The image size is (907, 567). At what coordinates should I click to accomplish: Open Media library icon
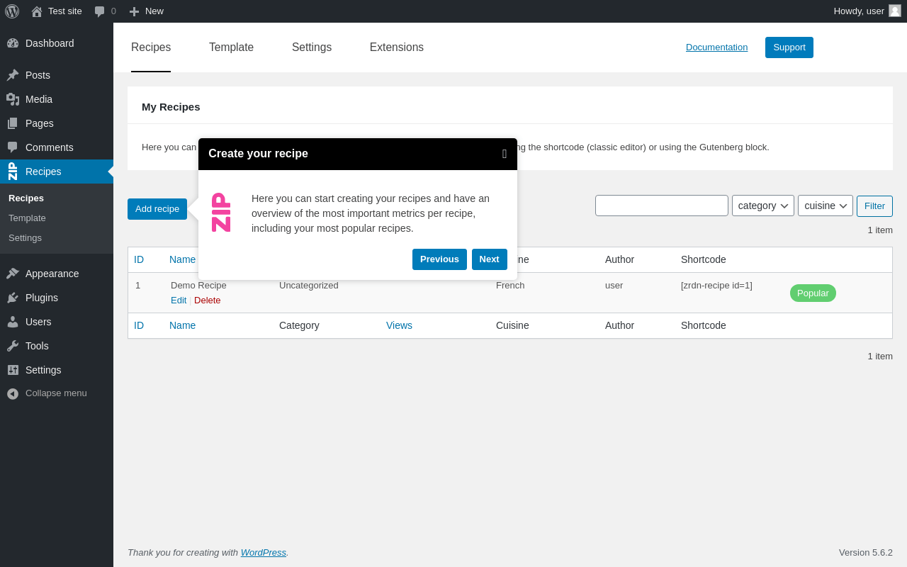[x=13, y=99]
